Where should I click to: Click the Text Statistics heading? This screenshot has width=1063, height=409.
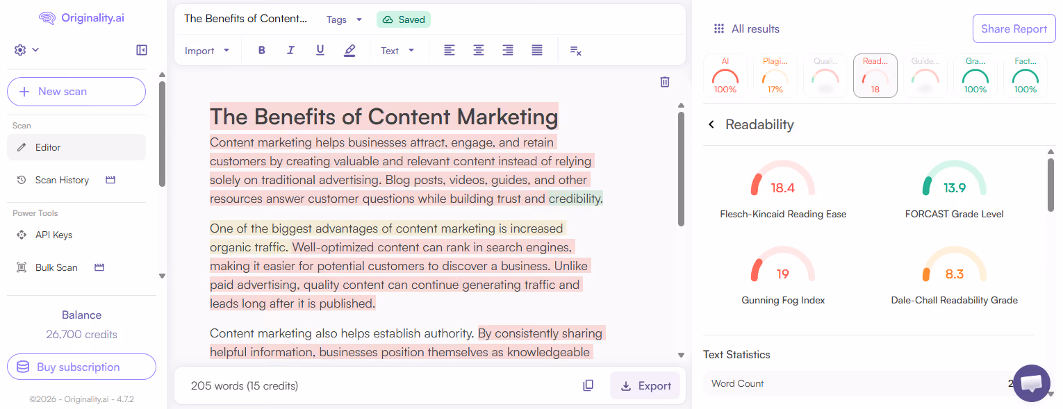coord(736,354)
